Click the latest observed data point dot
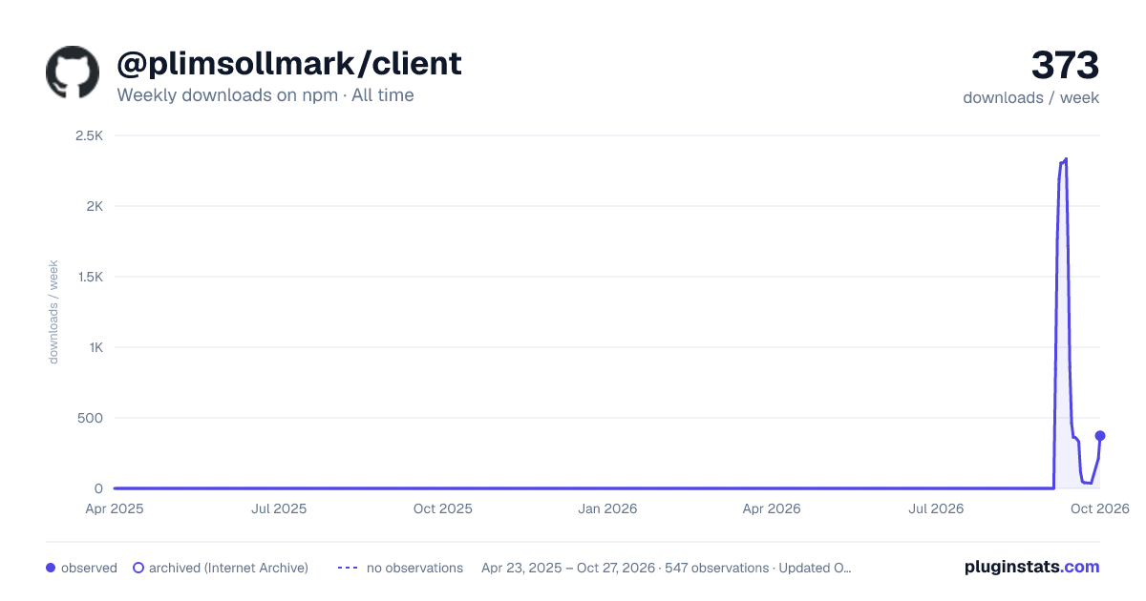The image size is (1146, 601). pos(1100,436)
